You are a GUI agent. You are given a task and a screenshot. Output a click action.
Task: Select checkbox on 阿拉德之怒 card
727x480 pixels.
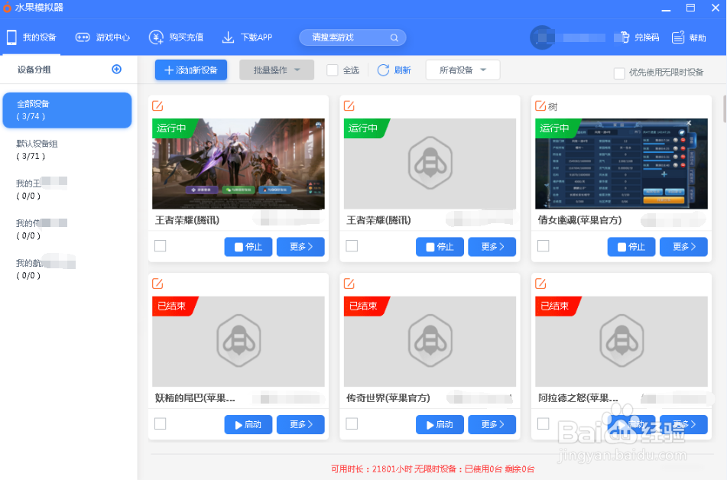pos(543,423)
